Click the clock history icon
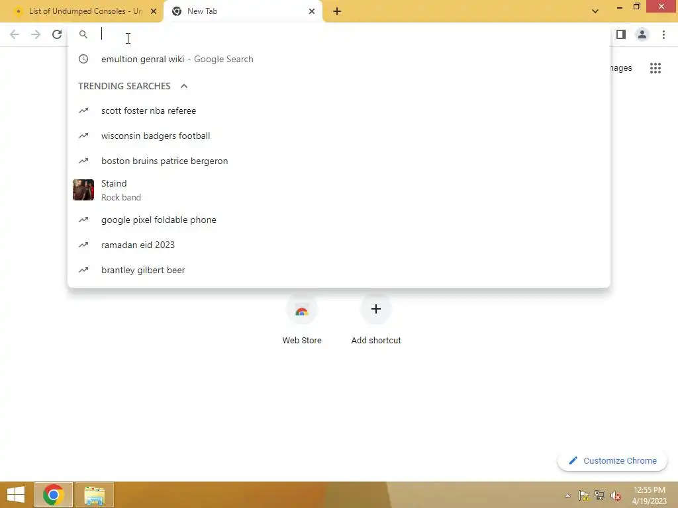678x508 pixels. click(x=83, y=59)
